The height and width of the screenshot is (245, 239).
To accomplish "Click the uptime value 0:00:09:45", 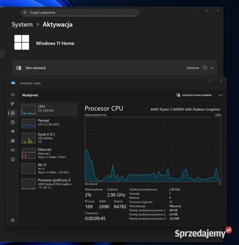I will coord(95,218).
